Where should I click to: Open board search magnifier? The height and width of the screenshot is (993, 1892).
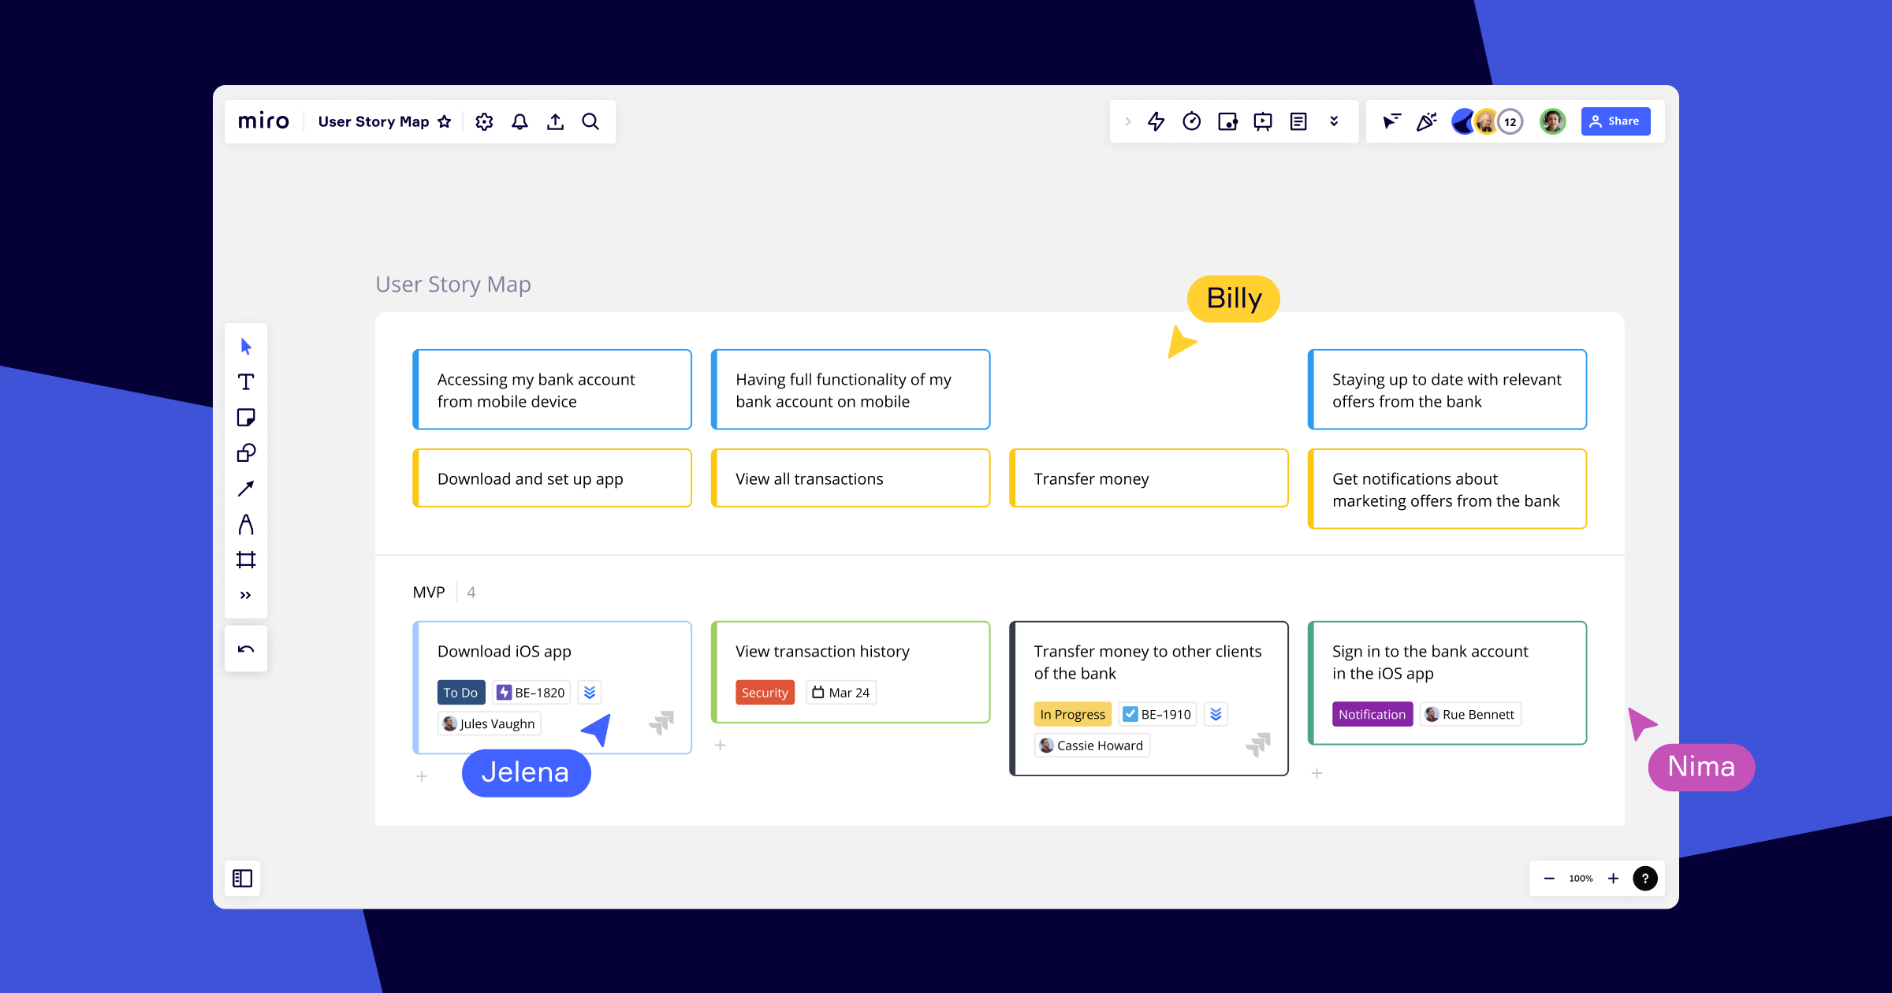590,121
